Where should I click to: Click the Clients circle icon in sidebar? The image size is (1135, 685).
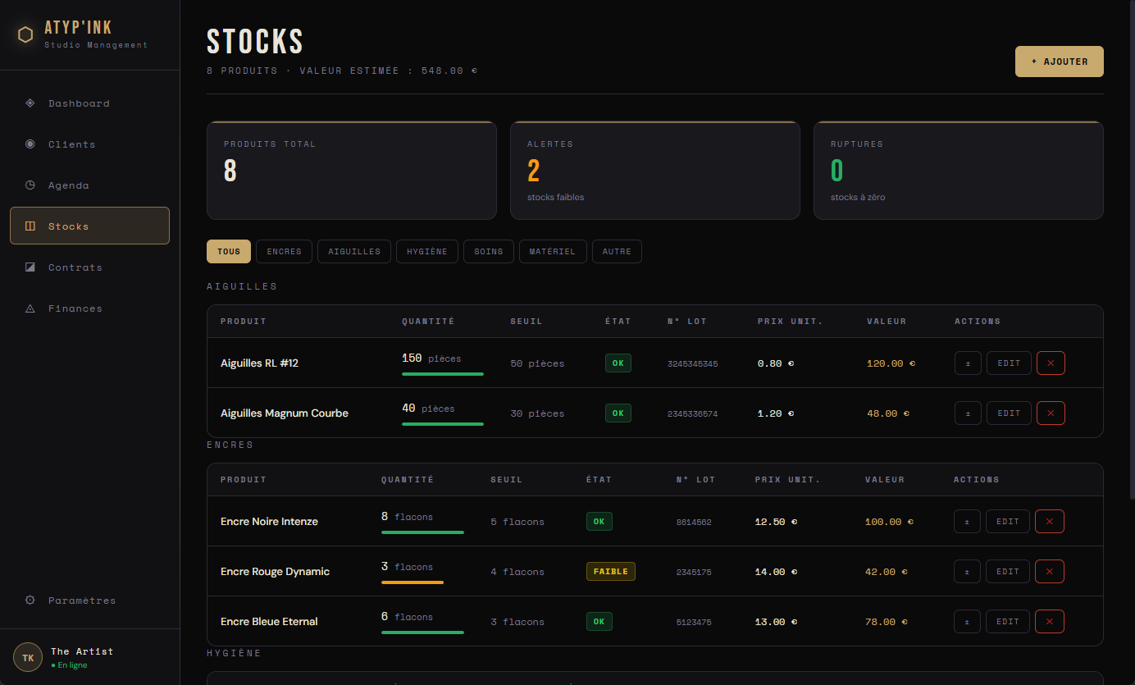(x=30, y=144)
